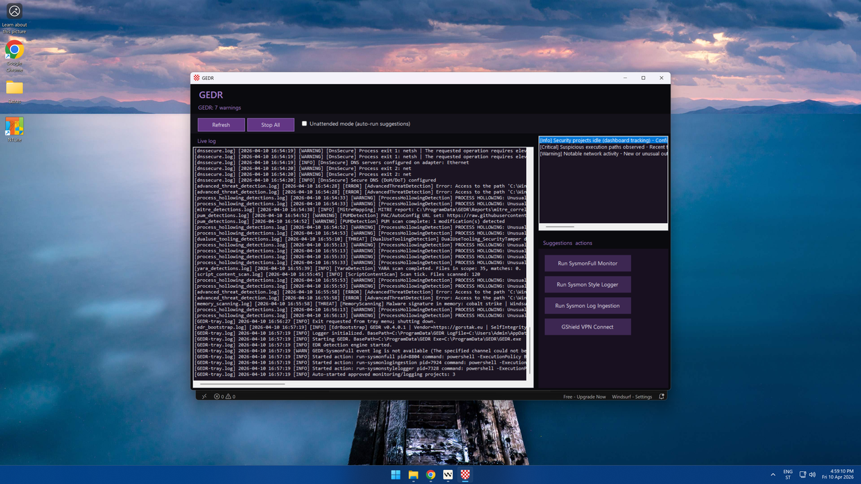861x484 pixels.
Task: Open Google Chrome from taskbar
Action: pyautogui.click(x=430, y=475)
